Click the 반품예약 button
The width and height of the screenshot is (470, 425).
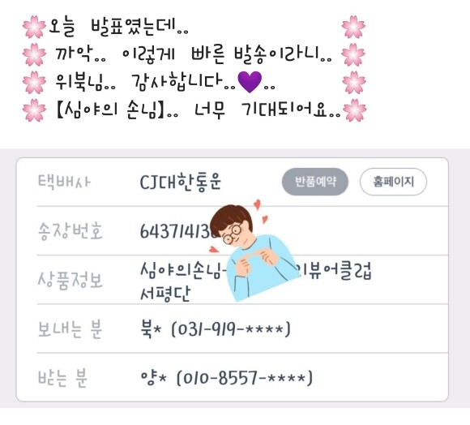(315, 182)
